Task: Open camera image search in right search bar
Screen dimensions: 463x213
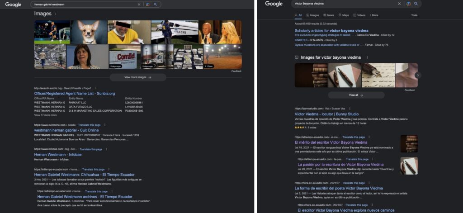Action: pos(408,4)
